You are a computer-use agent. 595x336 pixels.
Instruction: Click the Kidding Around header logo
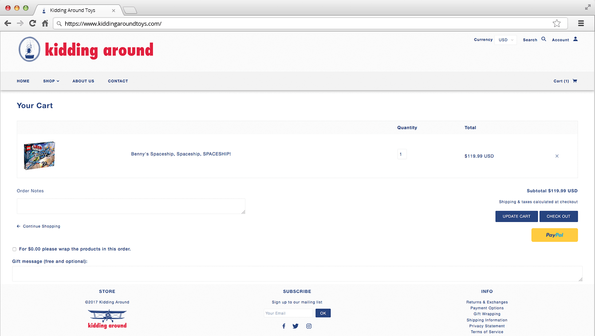pyautogui.click(x=86, y=49)
